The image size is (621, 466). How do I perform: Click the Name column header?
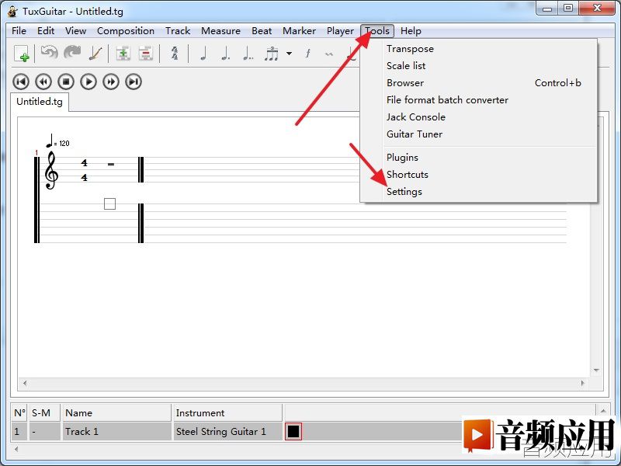(x=116, y=413)
